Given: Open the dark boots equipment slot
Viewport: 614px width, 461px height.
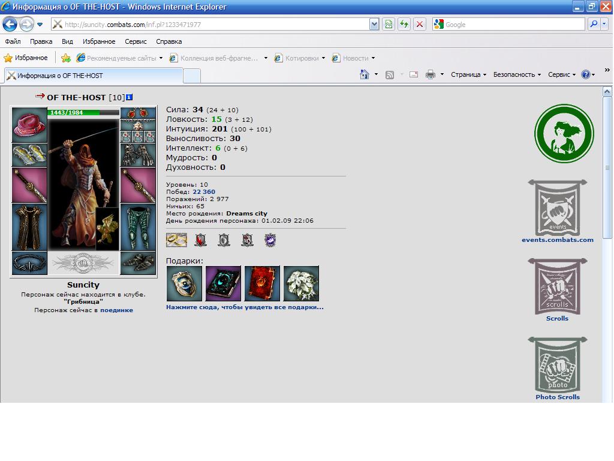Looking at the screenshot, I should coord(138,263).
